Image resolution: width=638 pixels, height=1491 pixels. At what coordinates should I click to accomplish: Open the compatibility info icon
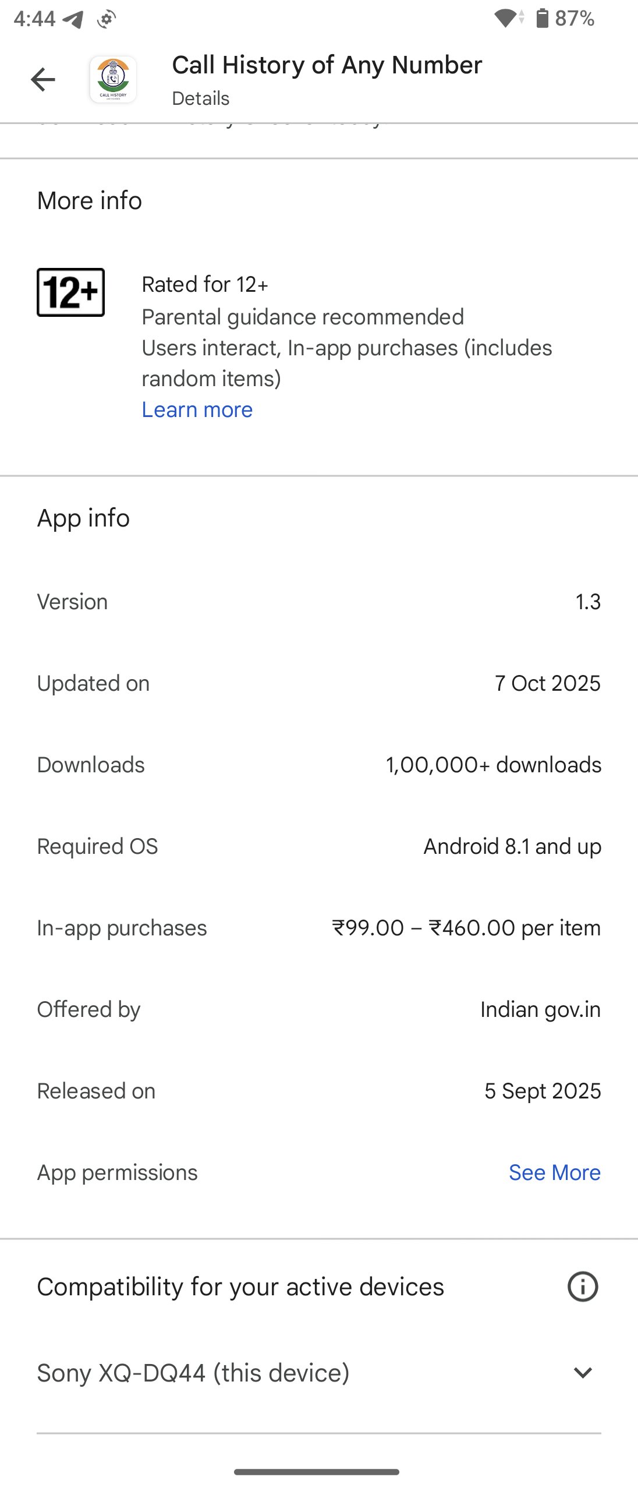click(582, 1287)
